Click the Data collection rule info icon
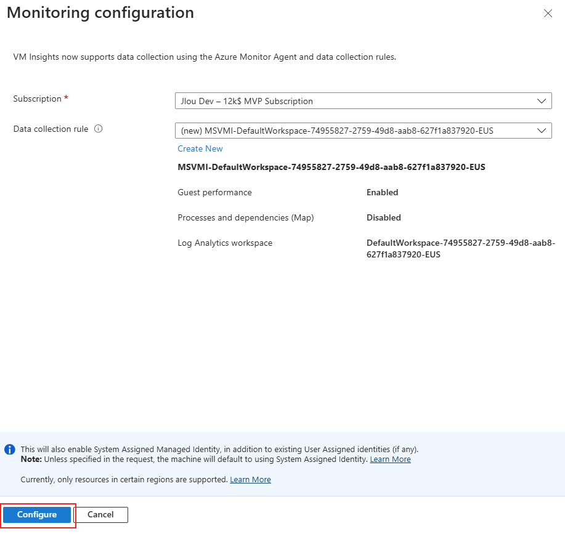Screen dimensions: 565x534 tap(99, 129)
